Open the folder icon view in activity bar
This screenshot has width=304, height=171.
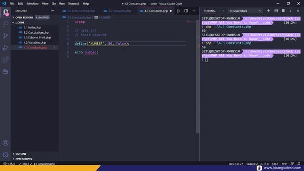click(5, 72)
